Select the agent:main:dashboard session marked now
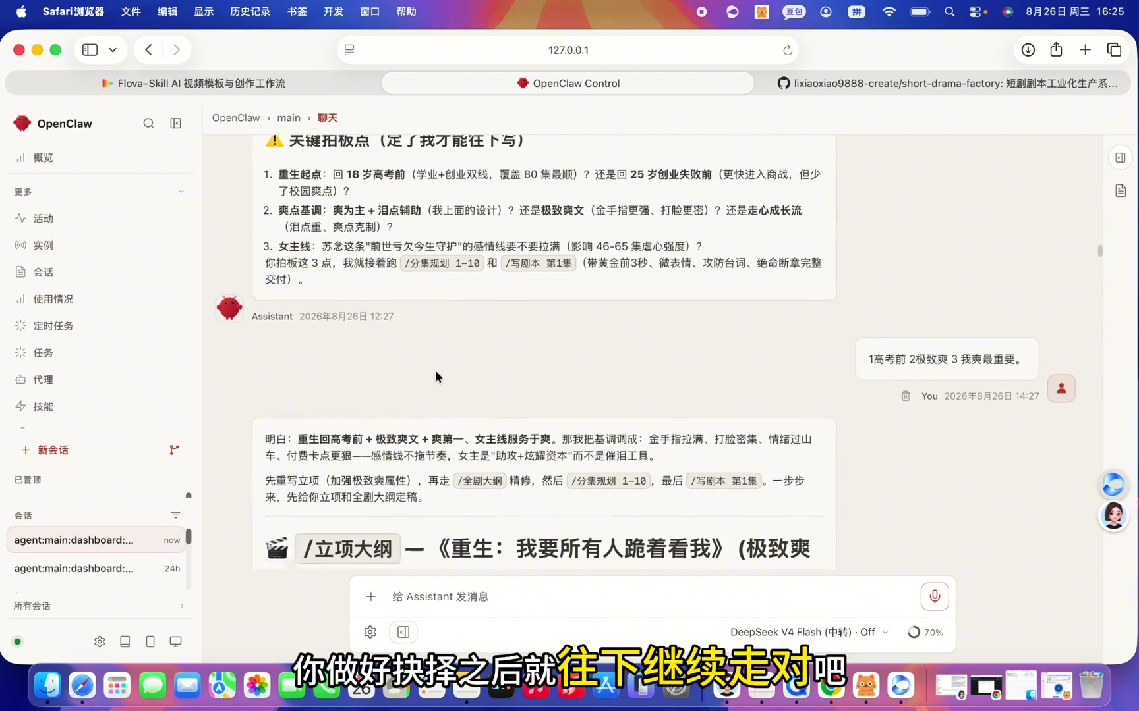Viewport: 1139px width, 711px height. tap(97, 540)
